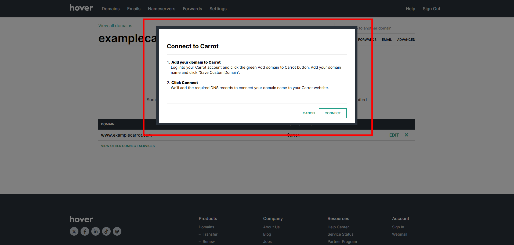Open footer Transfer link
This screenshot has height=245, width=514.
click(x=210, y=234)
